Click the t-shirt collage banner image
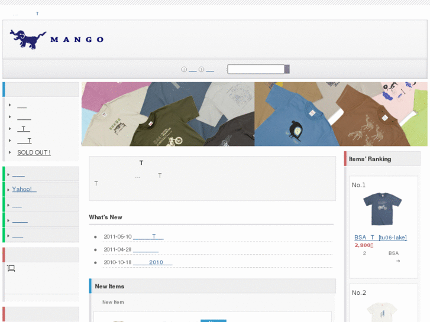 [254, 114]
